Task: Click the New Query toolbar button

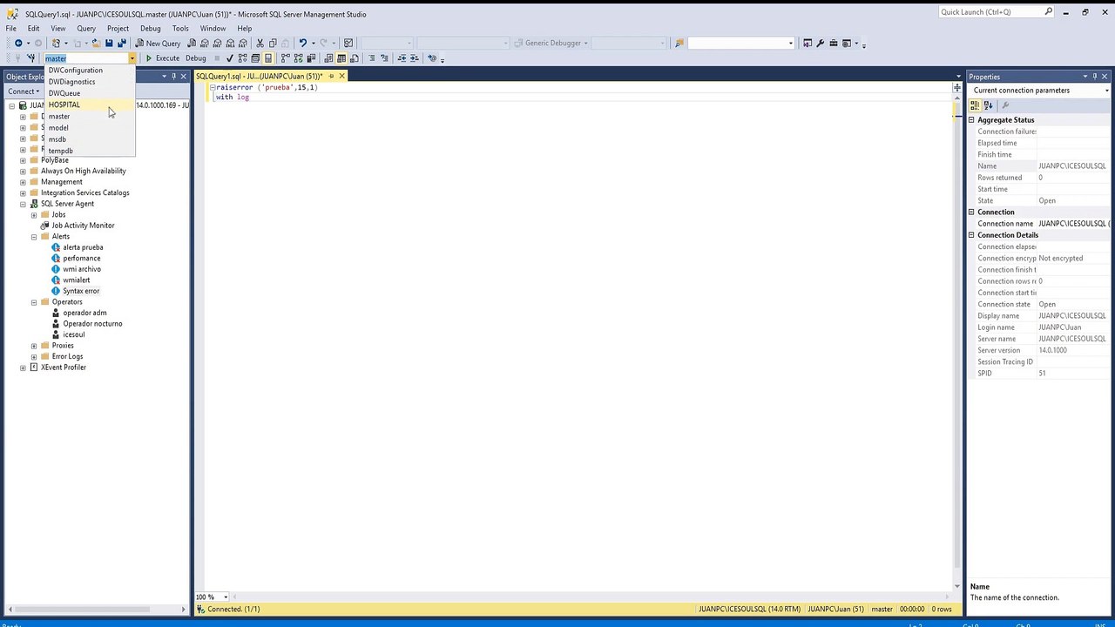Action: click(x=158, y=43)
